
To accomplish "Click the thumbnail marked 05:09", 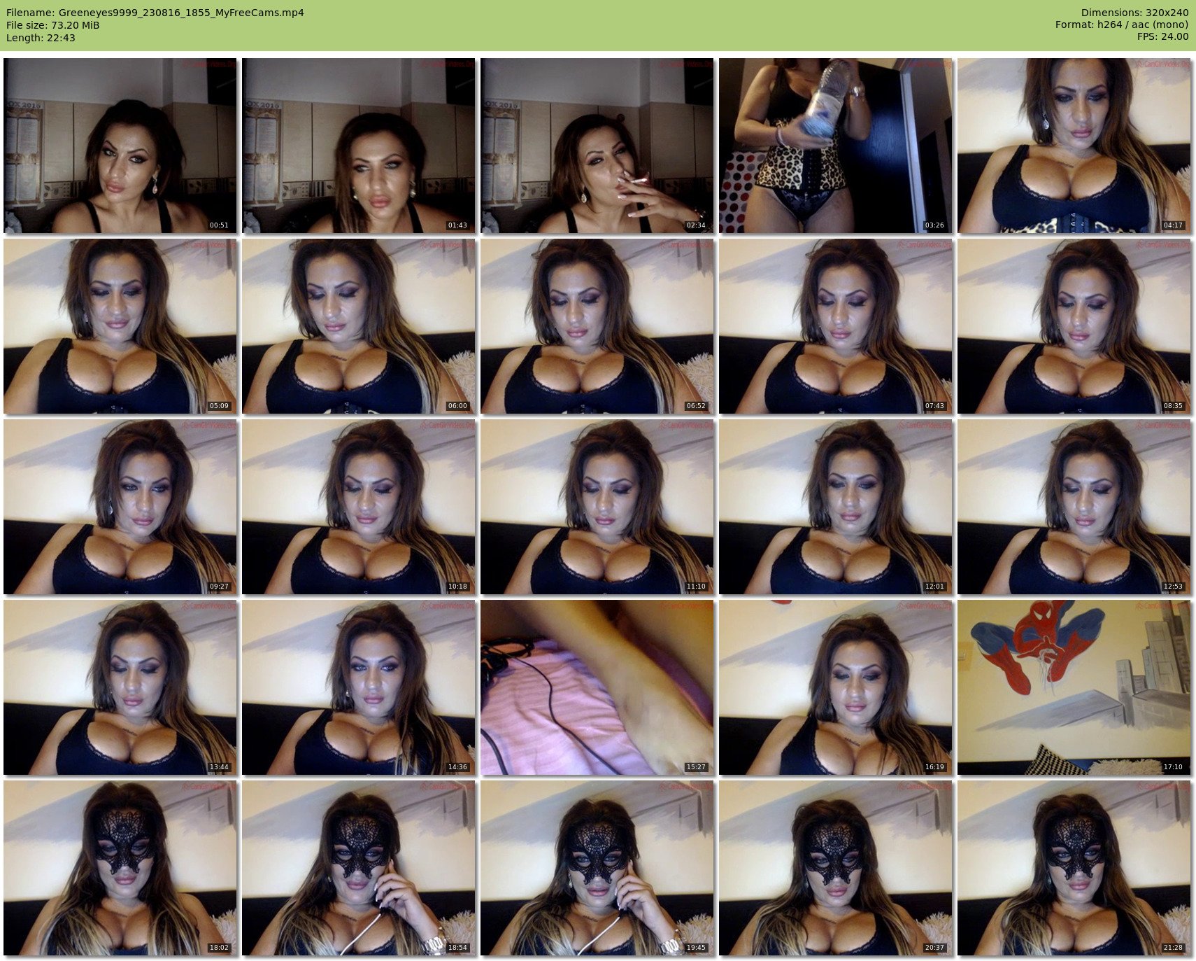I will point(120,326).
